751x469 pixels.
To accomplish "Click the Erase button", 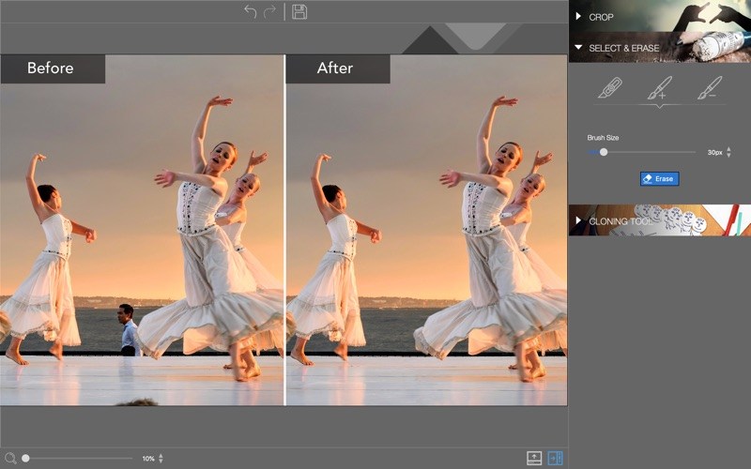I will point(658,178).
